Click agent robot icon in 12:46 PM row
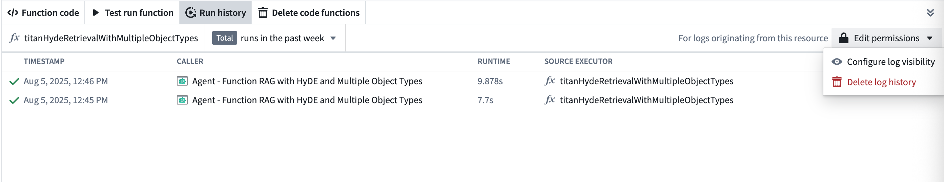The image size is (944, 182). coord(182,81)
